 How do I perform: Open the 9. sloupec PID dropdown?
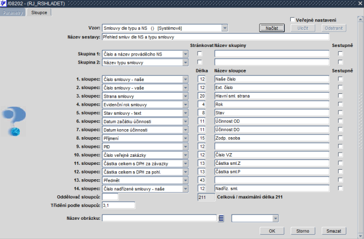(185, 147)
